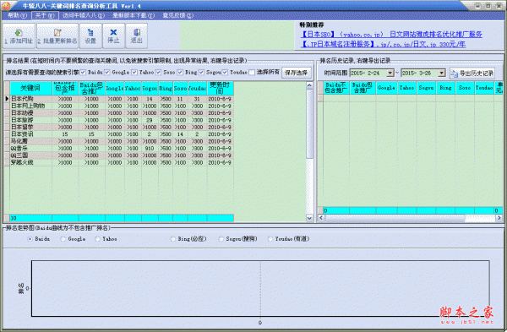Click the history table horizontal scrollbar thumb

click(395, 218)
